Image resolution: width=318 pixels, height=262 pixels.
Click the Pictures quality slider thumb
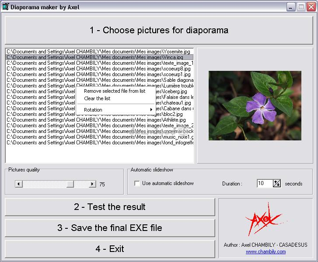click(x=70, y=184)
